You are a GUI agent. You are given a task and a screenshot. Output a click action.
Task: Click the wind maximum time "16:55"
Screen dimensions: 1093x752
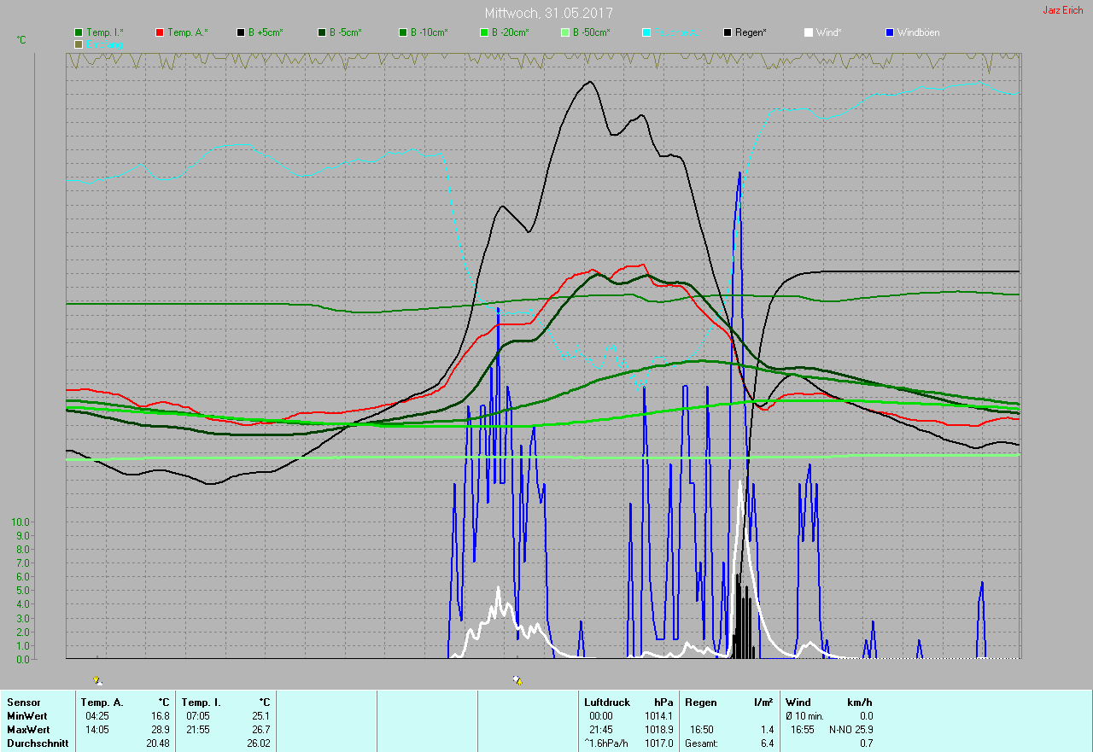(803, 730)
